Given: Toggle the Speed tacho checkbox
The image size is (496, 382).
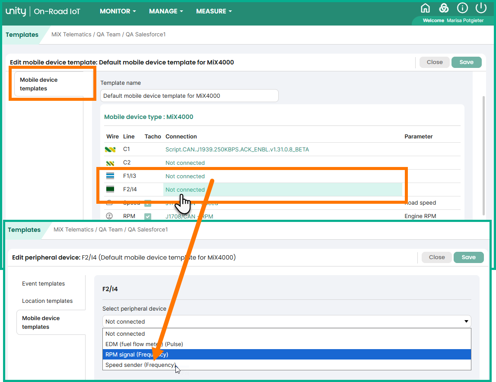Looking at the screenshot, I should tap(148, 203).
